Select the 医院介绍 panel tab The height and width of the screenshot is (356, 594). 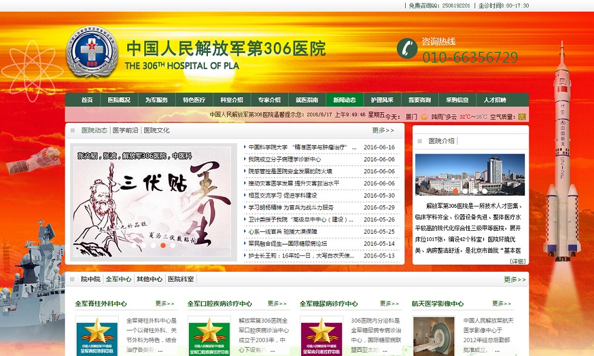pyautogui.click(x=441, y=141)
